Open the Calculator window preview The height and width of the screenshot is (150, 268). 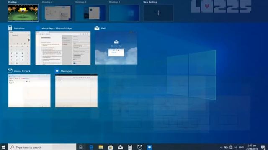20,48
